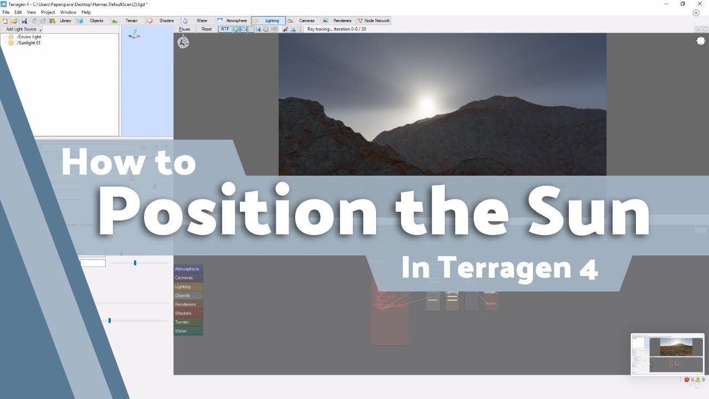Switch to the Objects layout
The width and height of the screenshot is (709, 399).
point(93,21)
